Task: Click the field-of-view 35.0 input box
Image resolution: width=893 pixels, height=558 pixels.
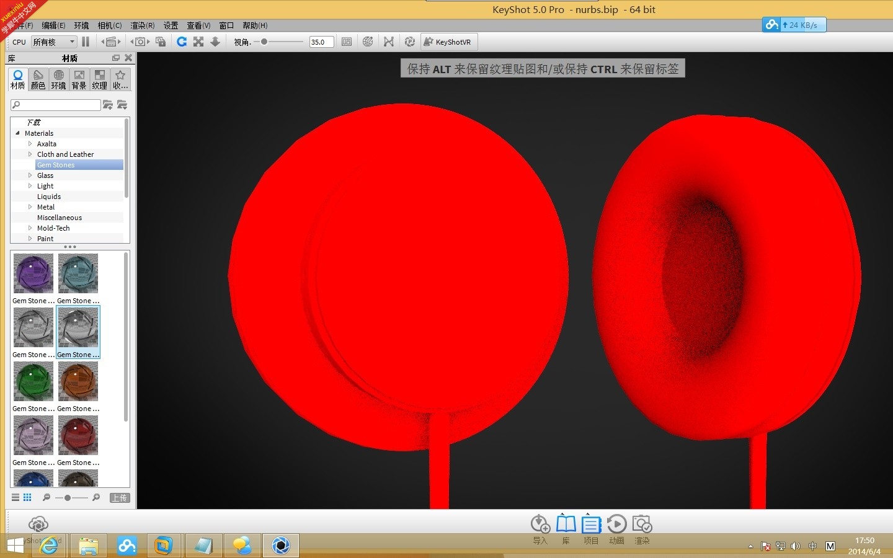Action: tap(321, 42)
